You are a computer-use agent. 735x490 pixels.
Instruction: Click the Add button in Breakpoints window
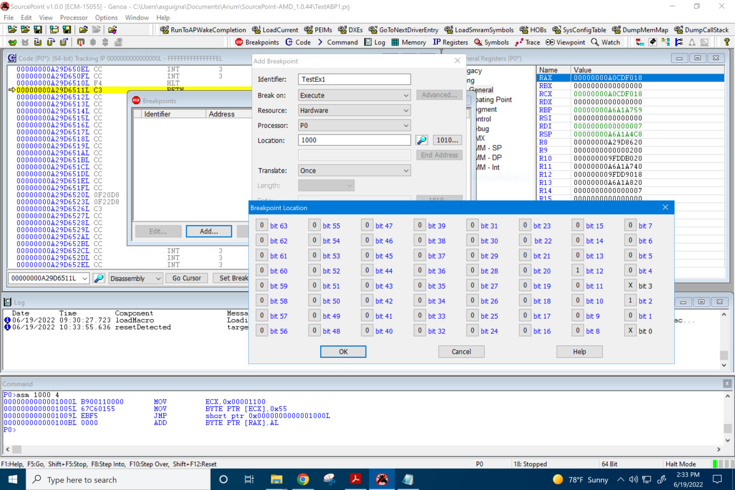click(209, 231)
